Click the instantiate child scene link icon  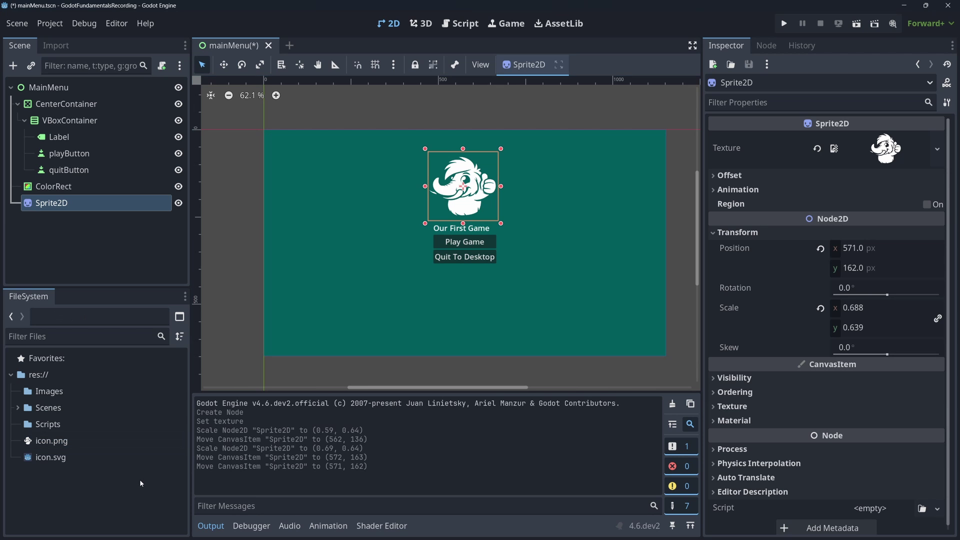tap(31, 65)
